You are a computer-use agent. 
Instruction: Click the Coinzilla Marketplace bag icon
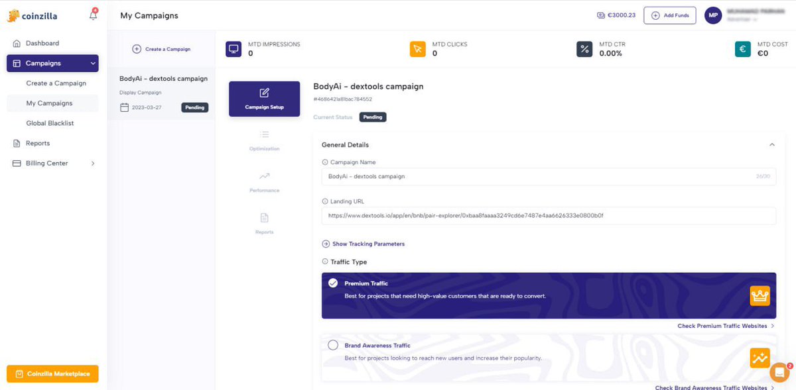[x=19, y=374]
